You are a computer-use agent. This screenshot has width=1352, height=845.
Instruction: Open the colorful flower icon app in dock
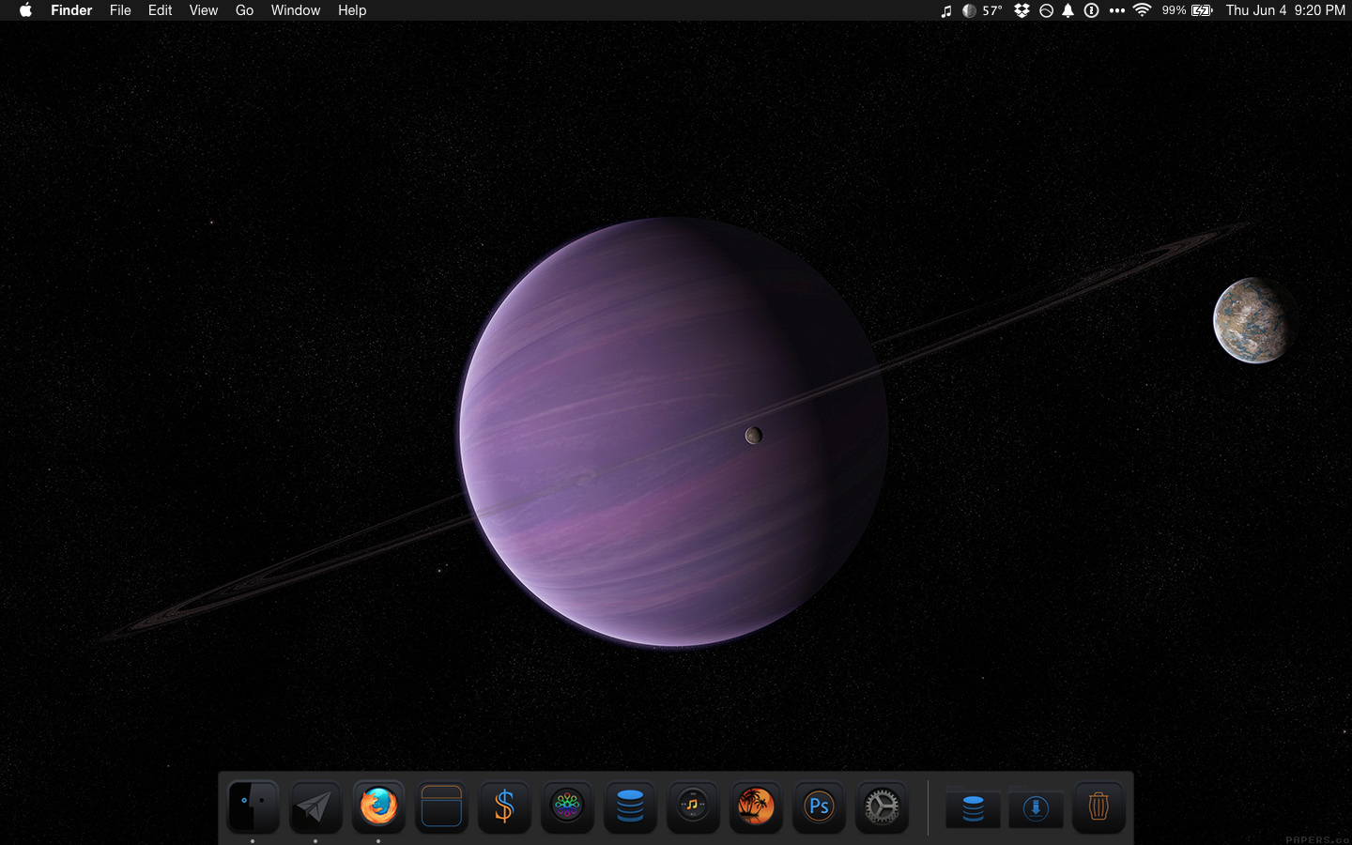click(567, 807)
